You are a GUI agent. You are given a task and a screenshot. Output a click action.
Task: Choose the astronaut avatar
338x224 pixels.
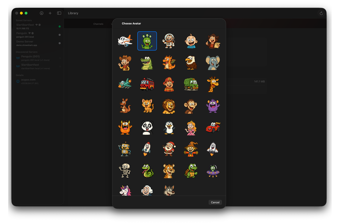coord(169,41)
